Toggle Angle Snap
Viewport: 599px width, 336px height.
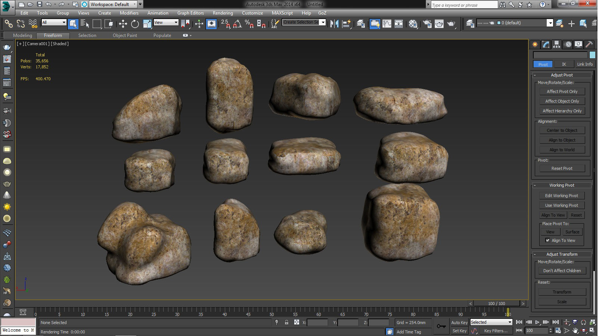(237, 24)
